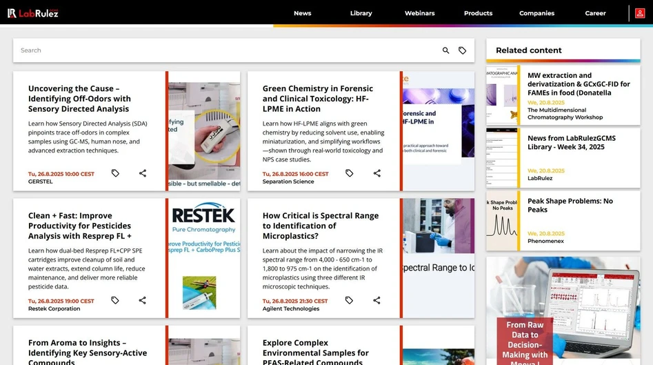653x365 pixels.
Task: Click 'Phenomenex' source text
Action: tap(545, 241)
